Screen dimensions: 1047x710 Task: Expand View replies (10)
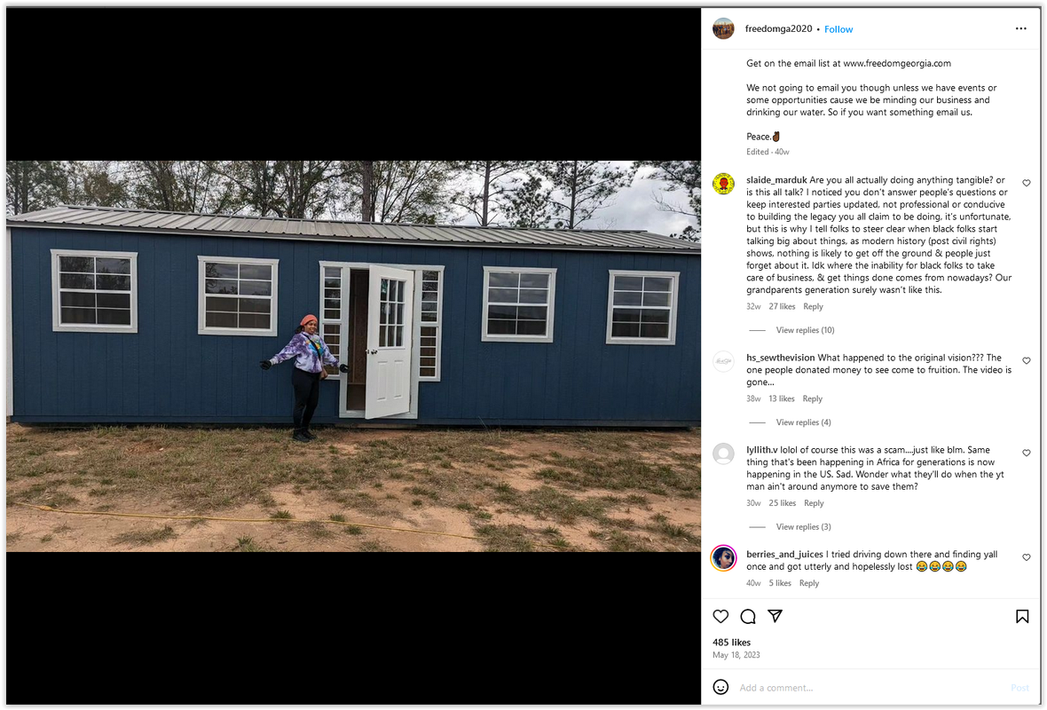805,330
